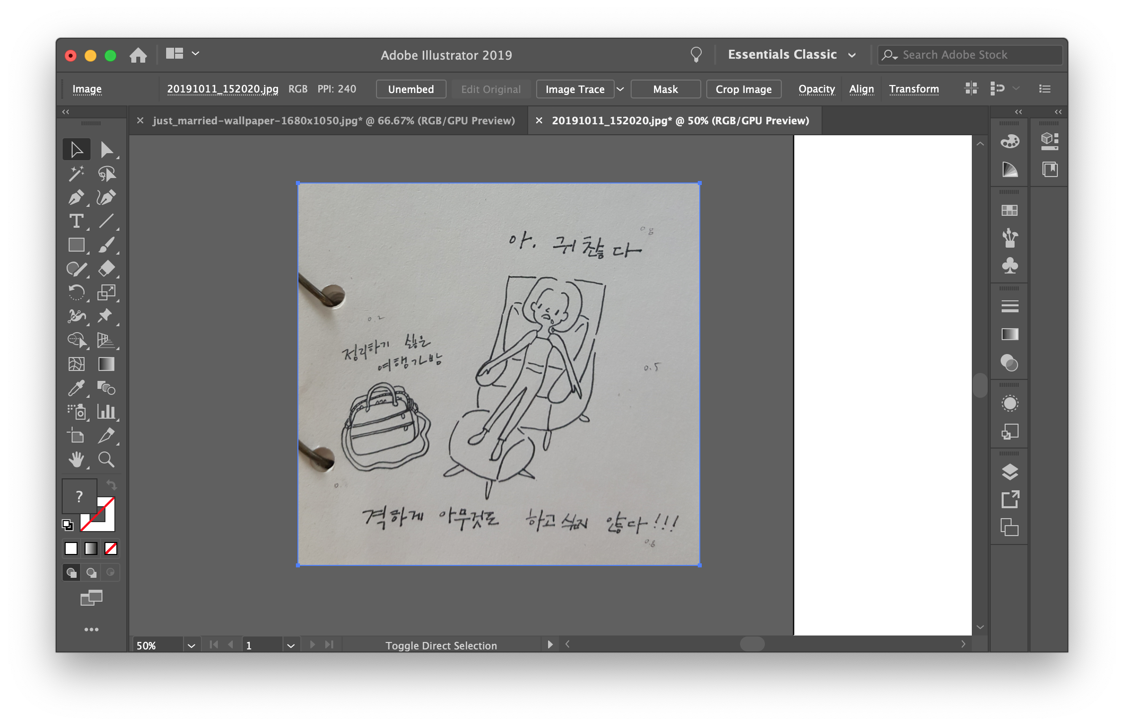The image size is (1124, 726).
Task: Open the Essentials Classic workspace dropdown
Action: pos(852,55)
